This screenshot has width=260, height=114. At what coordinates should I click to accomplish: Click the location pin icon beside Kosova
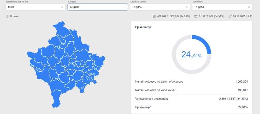click(x=7, y=16)
